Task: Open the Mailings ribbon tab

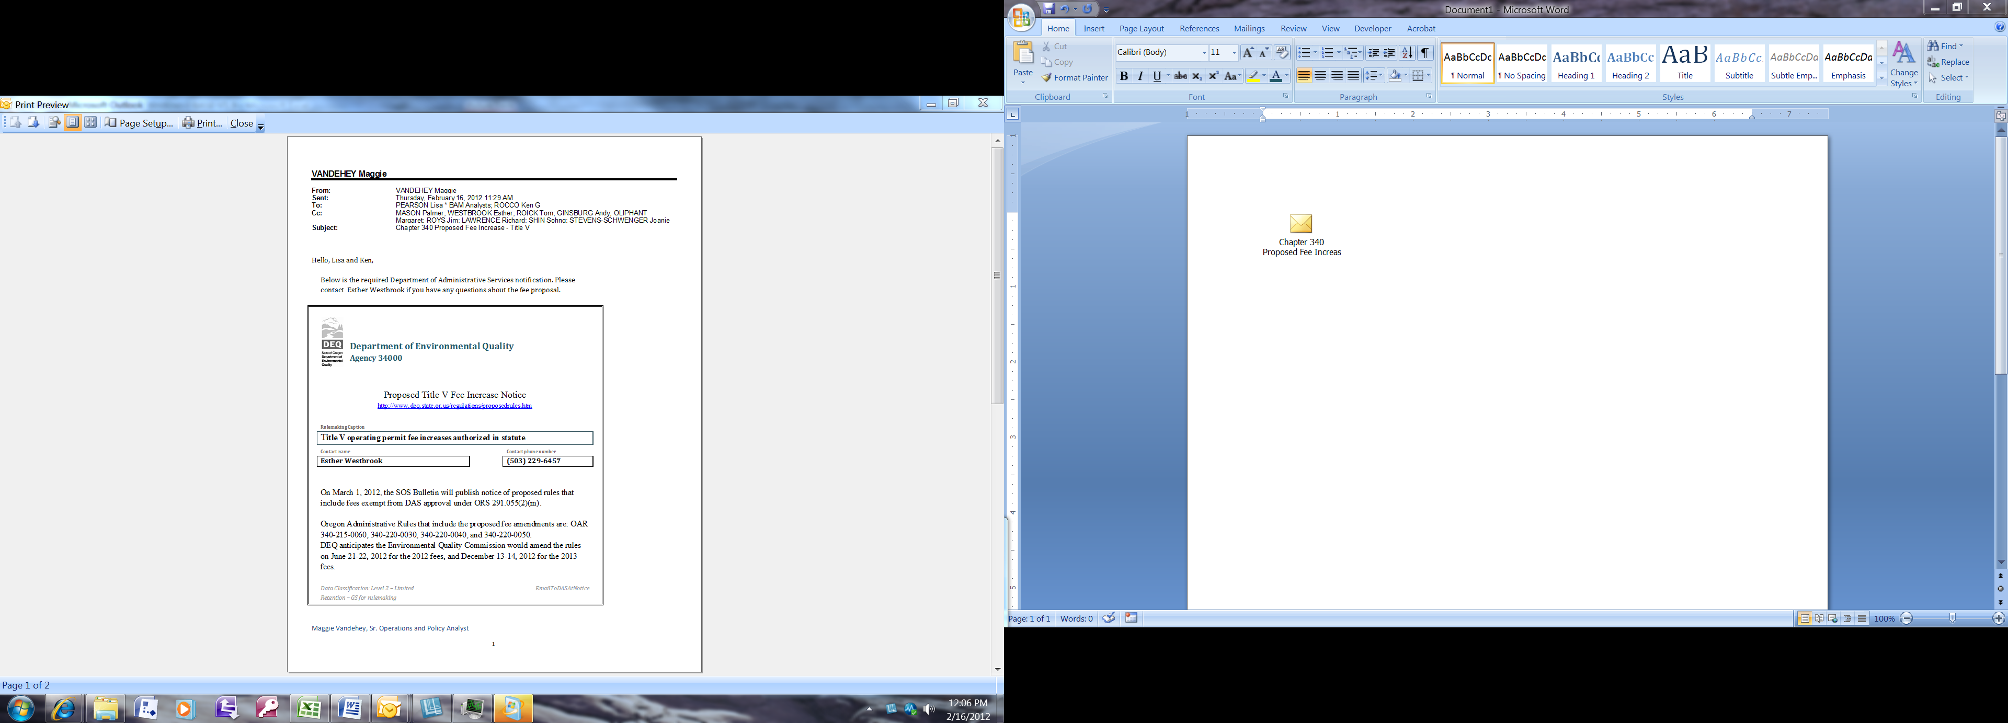Action: click(1249, 29)
